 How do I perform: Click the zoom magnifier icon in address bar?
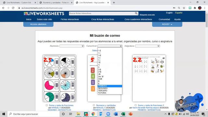tap(179, 8)
